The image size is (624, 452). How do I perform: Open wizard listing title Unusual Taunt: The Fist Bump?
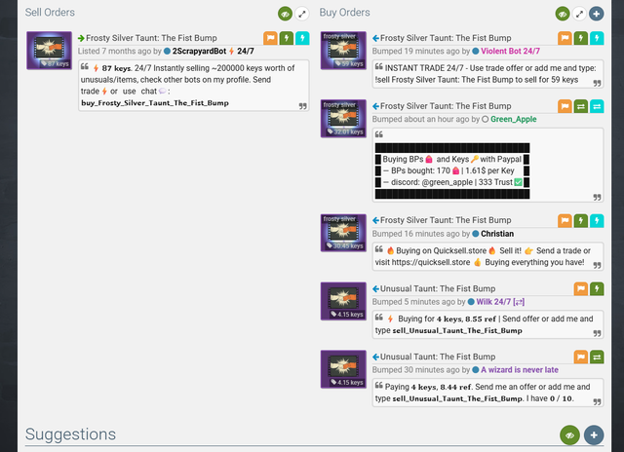[438, 357]
